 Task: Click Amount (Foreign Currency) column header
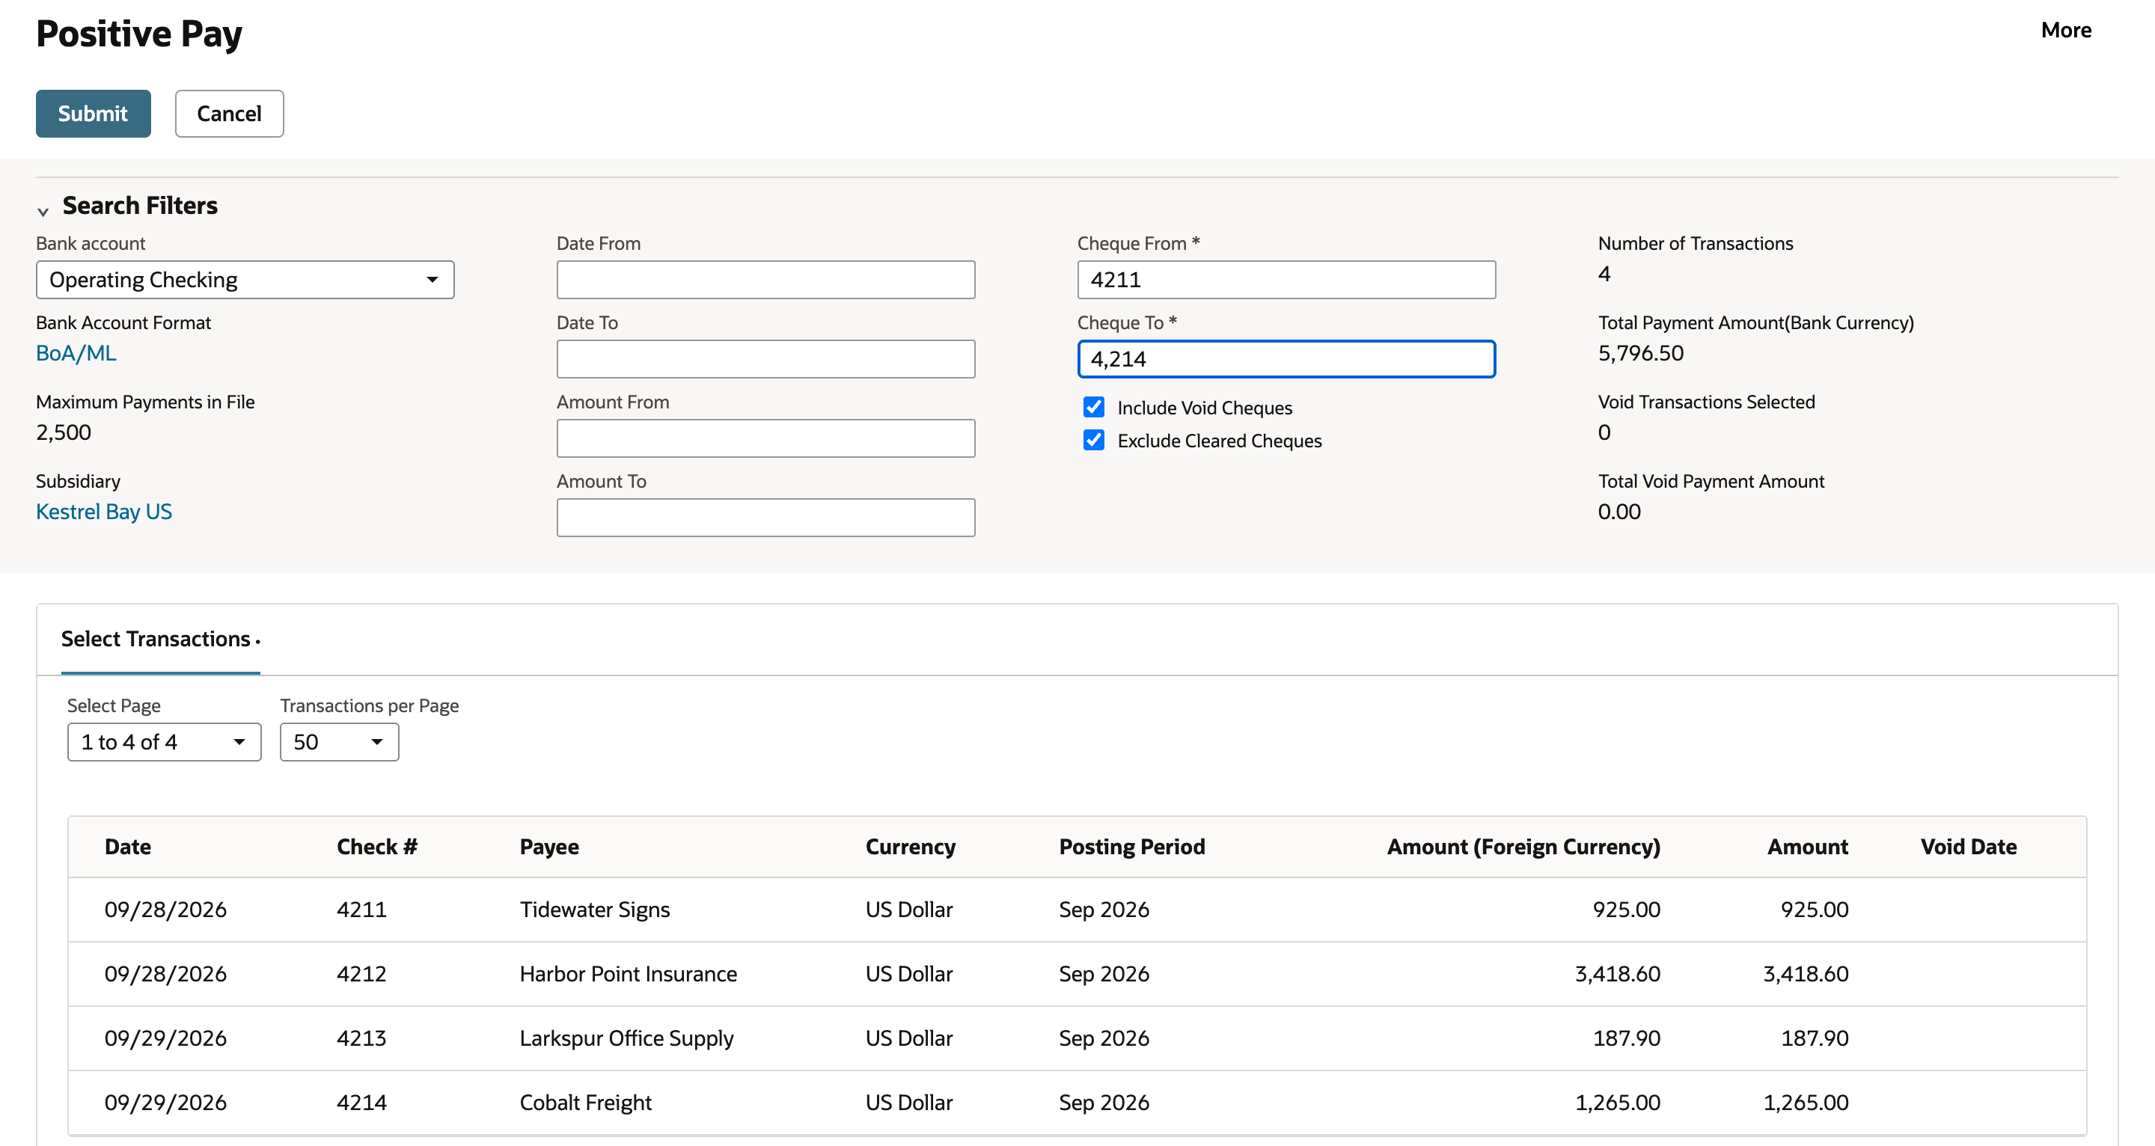(1523, 847)
